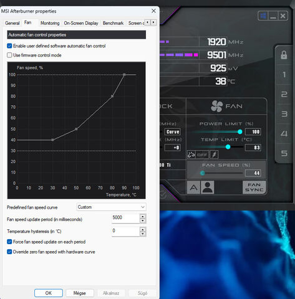This screenshot has height=299, width=295.
Task: Click the Windows startup icon in Afterburner
Action: click(x=263, y=16)
